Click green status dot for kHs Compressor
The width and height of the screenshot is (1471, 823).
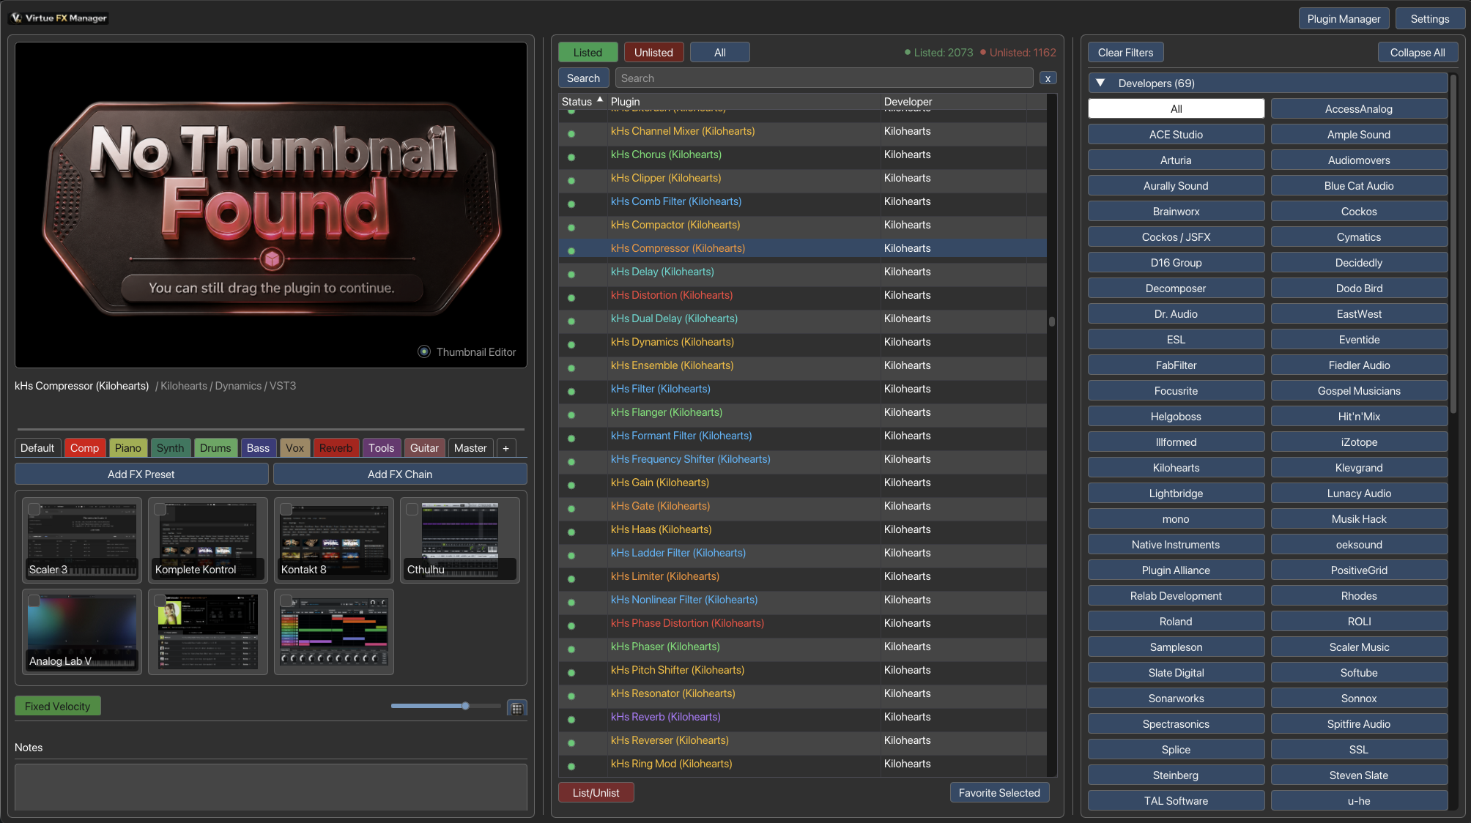tap(571, 250)
